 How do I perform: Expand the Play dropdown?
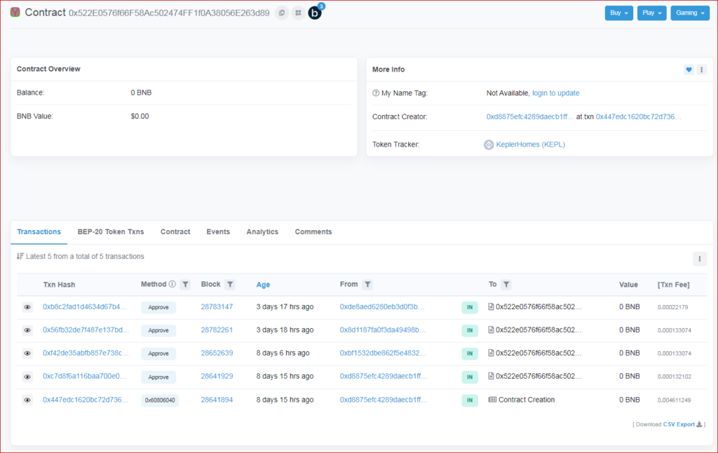tap(651, 13)
